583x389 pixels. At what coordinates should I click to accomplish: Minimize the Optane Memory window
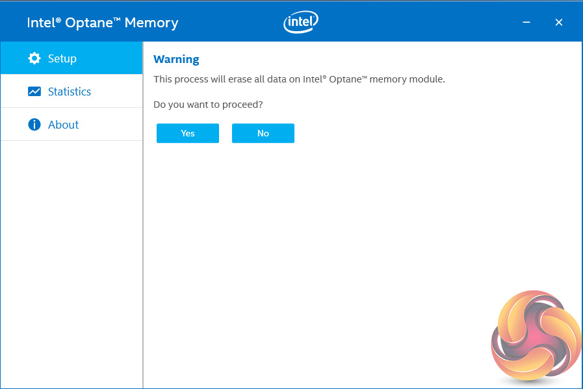[526, 23]
